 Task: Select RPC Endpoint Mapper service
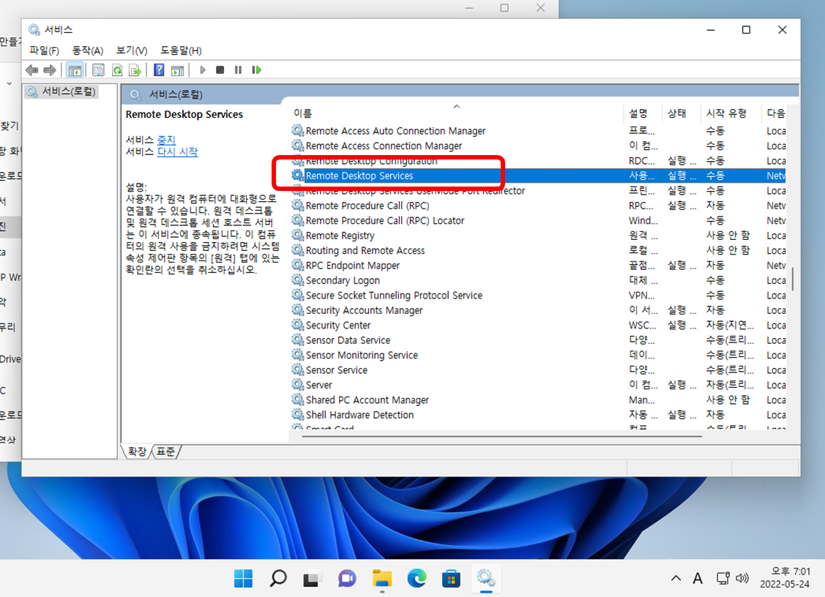[353, 266]
